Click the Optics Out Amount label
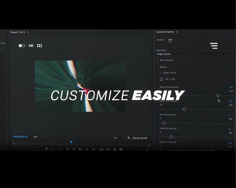 169,87
